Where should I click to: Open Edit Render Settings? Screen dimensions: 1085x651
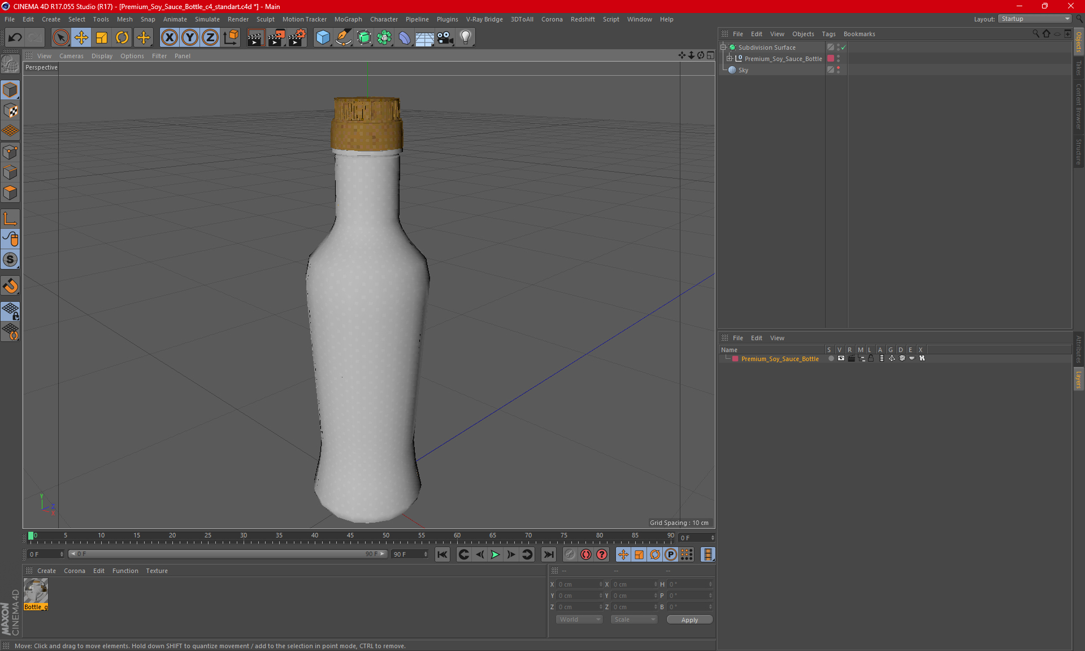[297, 38]
